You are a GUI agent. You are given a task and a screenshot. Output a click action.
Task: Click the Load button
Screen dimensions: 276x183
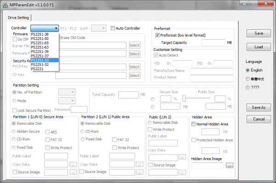point(259,47)
